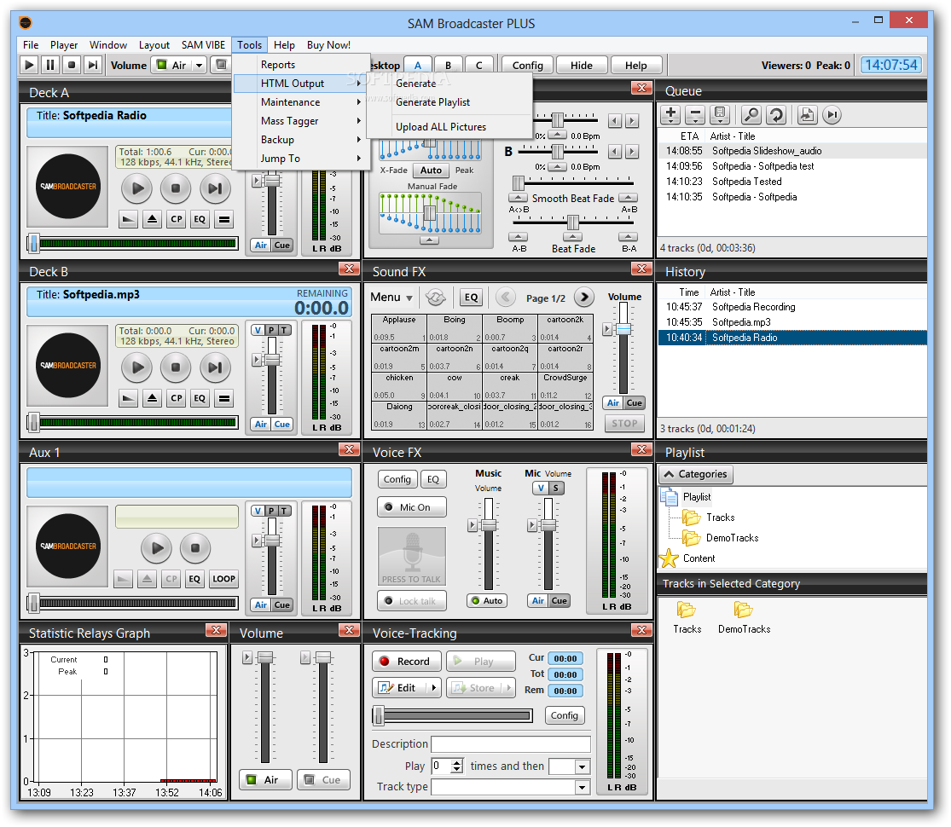Click Voice-Tracking position slider
This screenshot has height=827, width=951.
[x=452, y=716]
